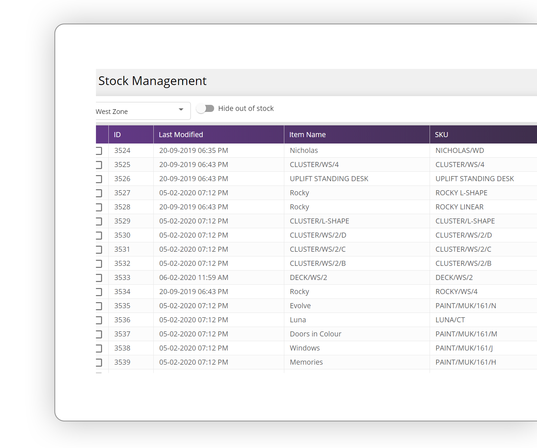Check the box for row 3536
The image size is (537, 448).
[x=99, y=320]
